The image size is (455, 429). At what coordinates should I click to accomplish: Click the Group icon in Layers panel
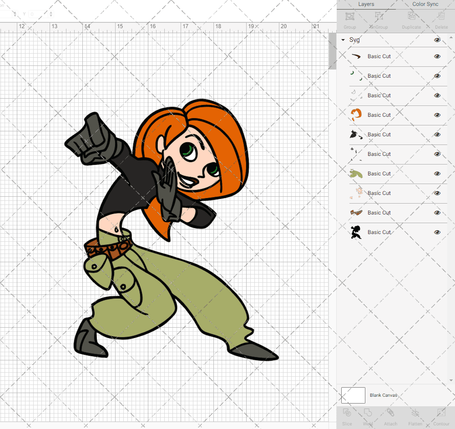point(349,20)
